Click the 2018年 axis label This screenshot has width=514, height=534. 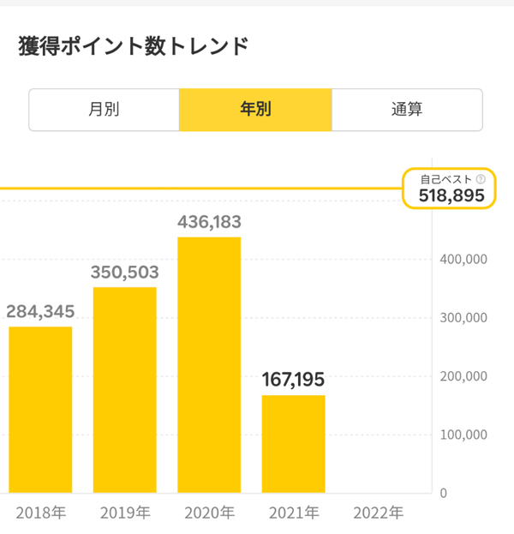[x=40, y=513]
